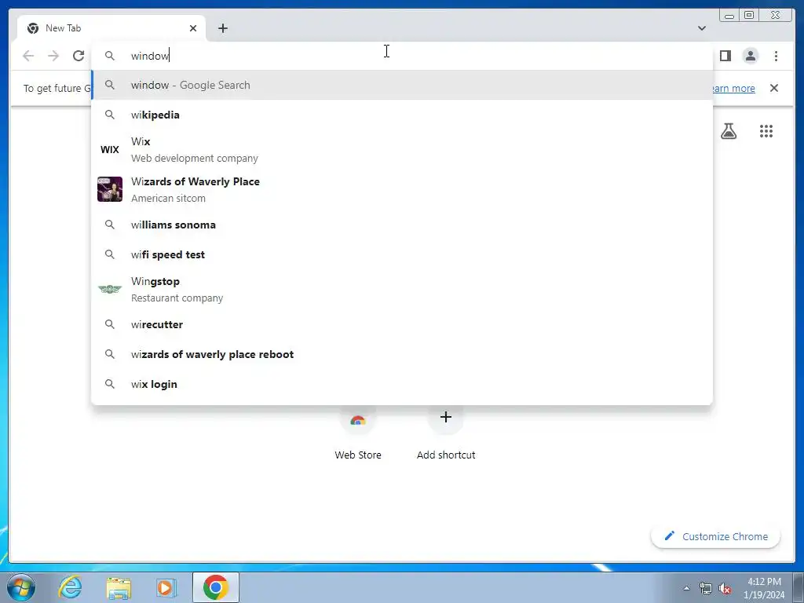Pick the wirecutter suggestion

(x=402, y=324)
